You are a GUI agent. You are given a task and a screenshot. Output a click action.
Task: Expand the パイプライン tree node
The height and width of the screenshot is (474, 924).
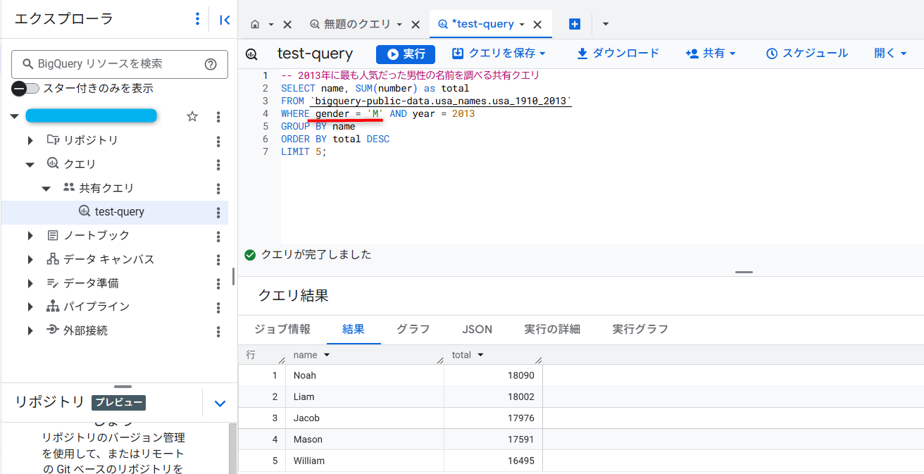[x=30, y=307]
